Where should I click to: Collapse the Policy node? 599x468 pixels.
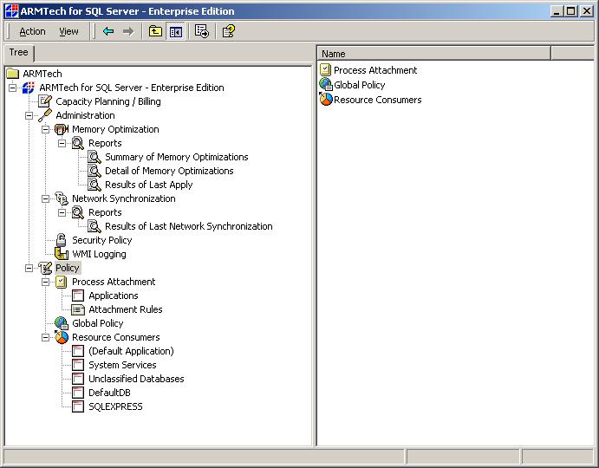(x=29, y=268)
